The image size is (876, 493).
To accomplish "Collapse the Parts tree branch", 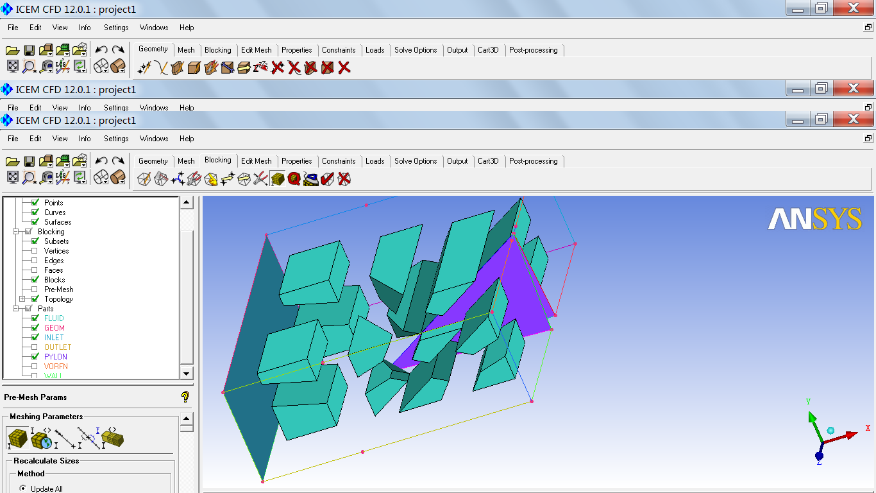I will click(x=15, y=309).
